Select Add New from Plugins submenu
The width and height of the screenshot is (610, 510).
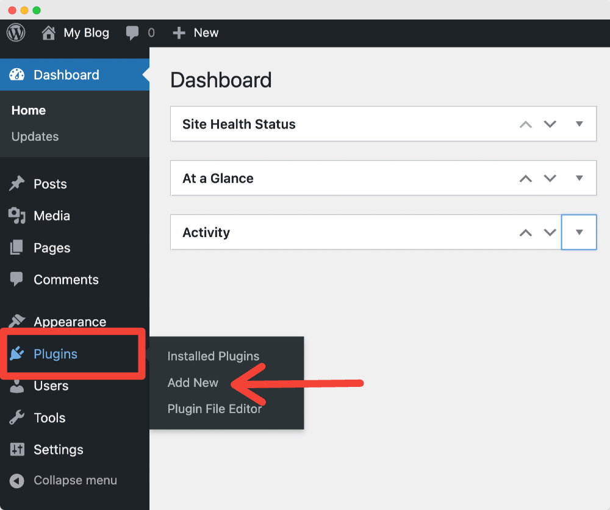[x=193, y=383]
